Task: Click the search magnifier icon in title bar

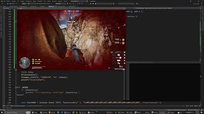Action: 87,1
